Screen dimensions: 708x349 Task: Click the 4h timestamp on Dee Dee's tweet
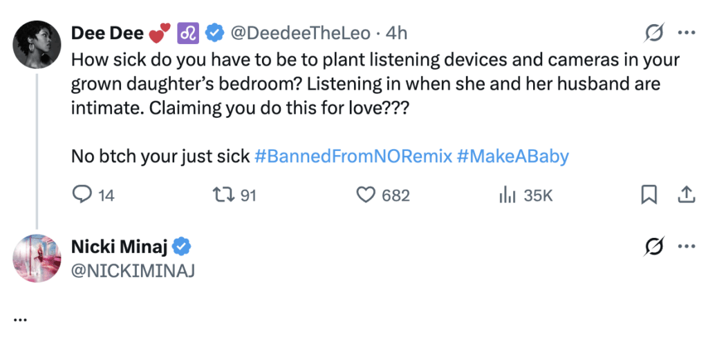tap(397, 32)
